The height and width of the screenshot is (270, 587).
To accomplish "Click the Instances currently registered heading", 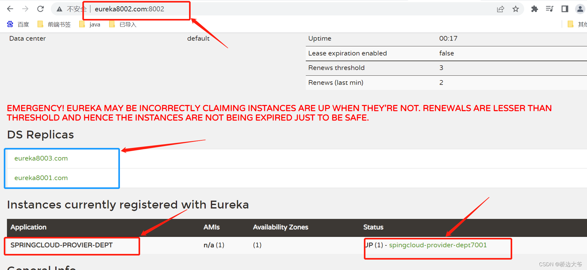I will click(128, 205).
